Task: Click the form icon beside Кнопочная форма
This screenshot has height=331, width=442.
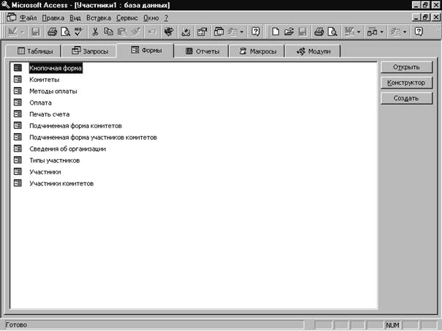Action: (x=18, y=67)
